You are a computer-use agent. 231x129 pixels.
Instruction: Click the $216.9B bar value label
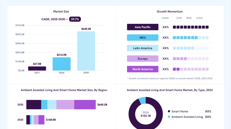[x=62, y=55]
